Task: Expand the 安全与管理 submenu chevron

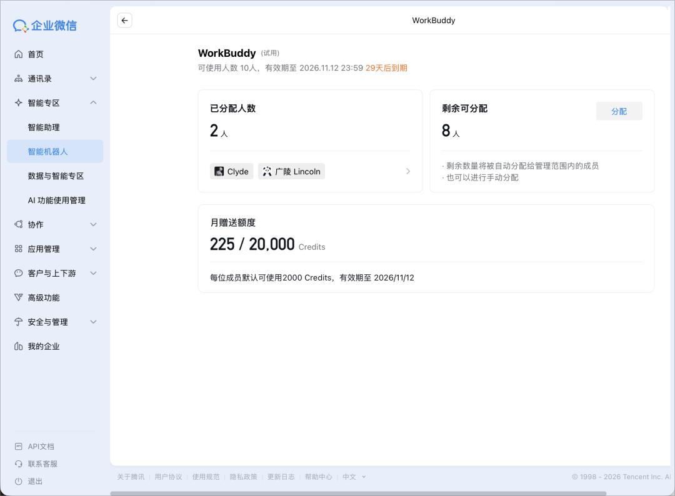Action: (93, 322)
